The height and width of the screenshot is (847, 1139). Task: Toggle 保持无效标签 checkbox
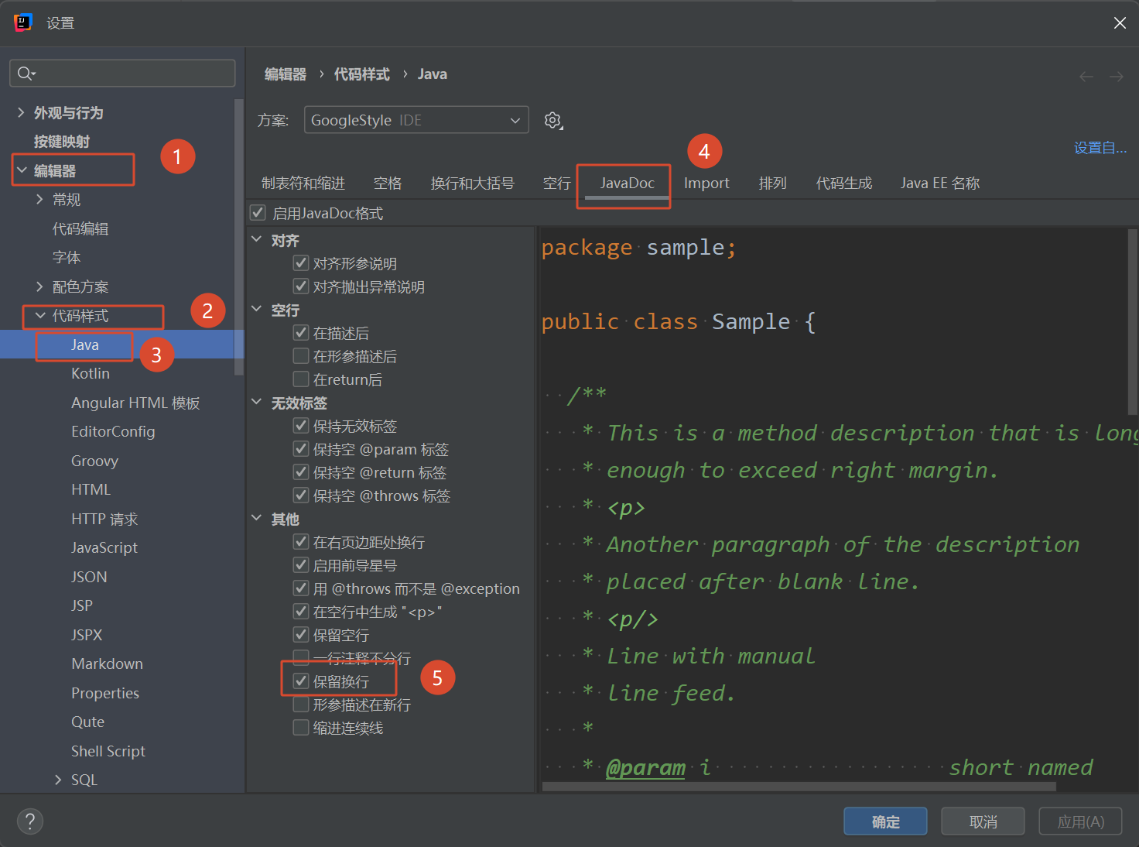pos(301,426)
